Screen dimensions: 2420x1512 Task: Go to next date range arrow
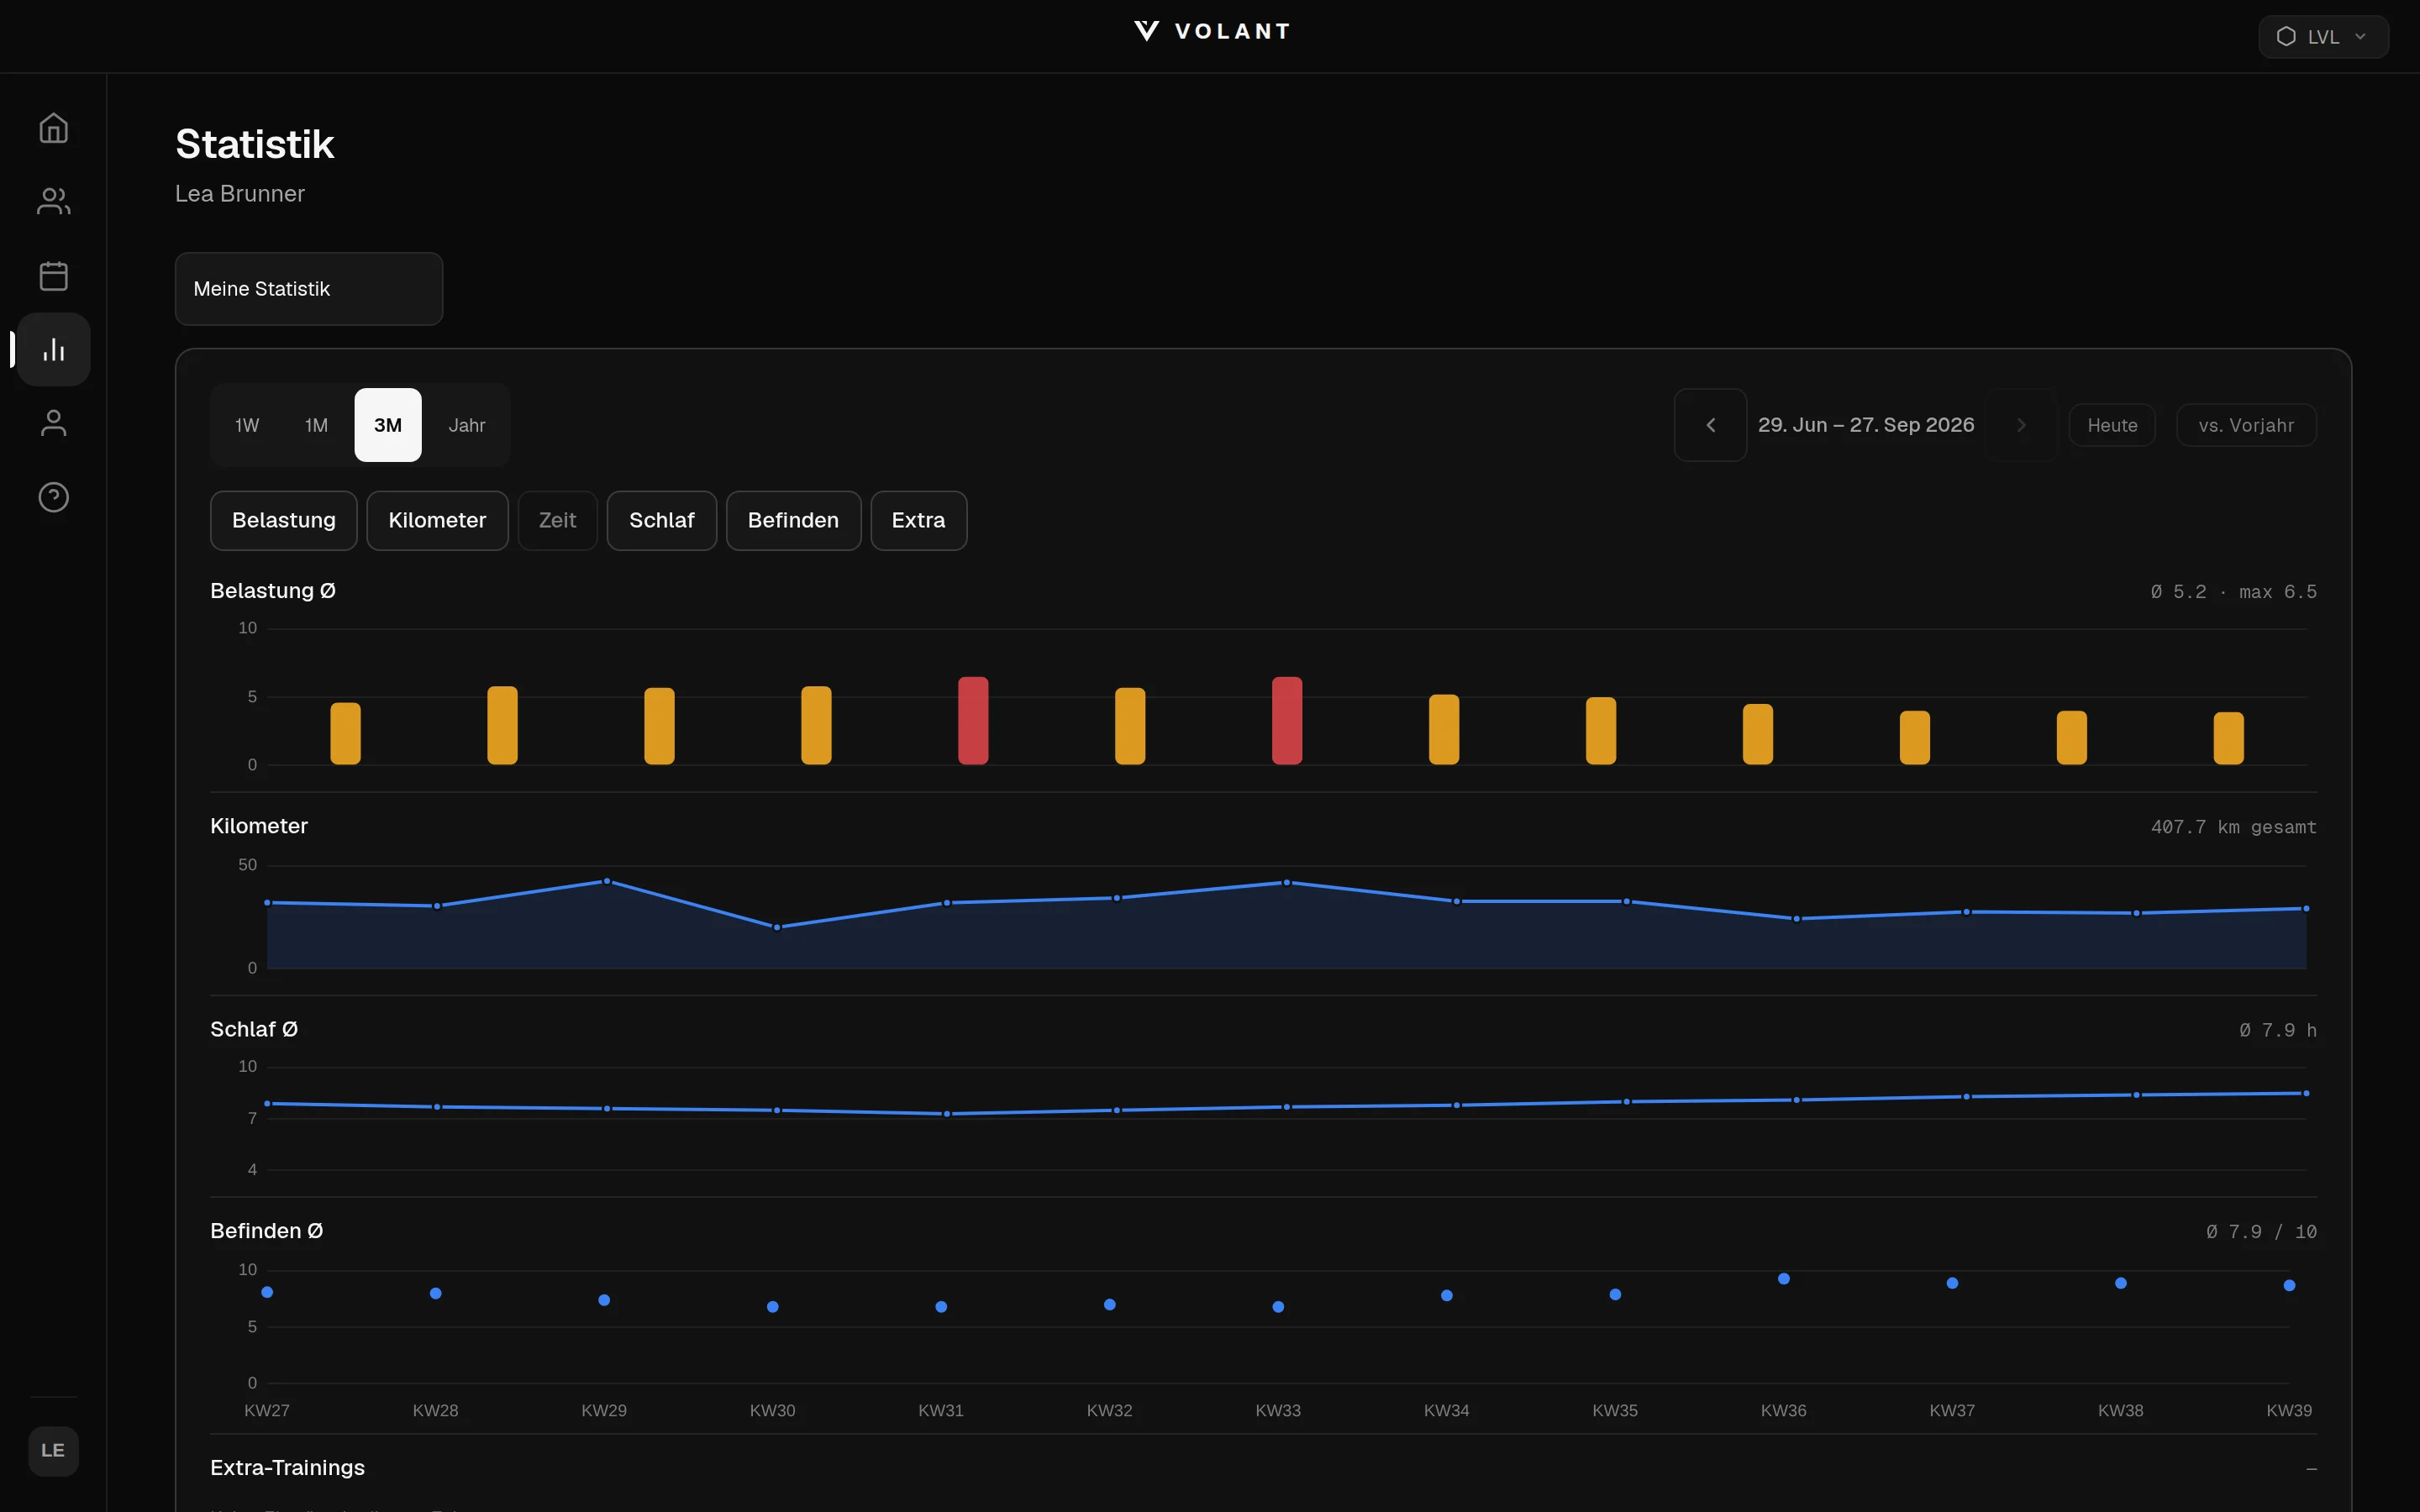tap(2021, 425)
